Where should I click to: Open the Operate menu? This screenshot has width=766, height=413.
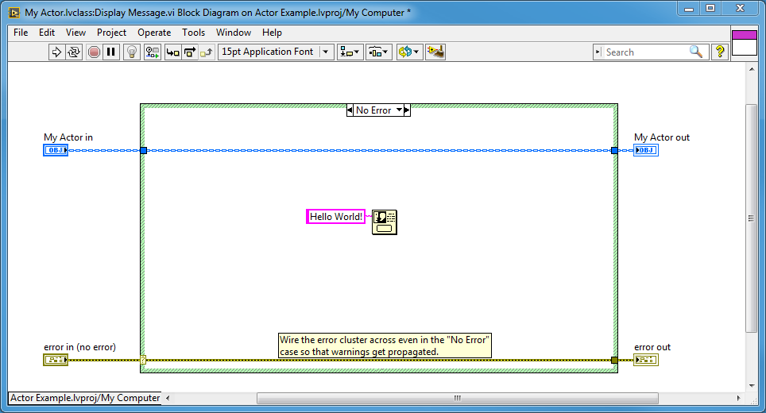click(154, 33)
